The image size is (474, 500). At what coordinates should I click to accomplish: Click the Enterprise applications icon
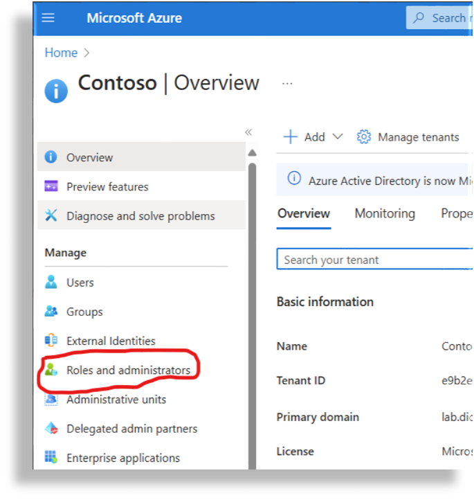[x=51, y=458]
